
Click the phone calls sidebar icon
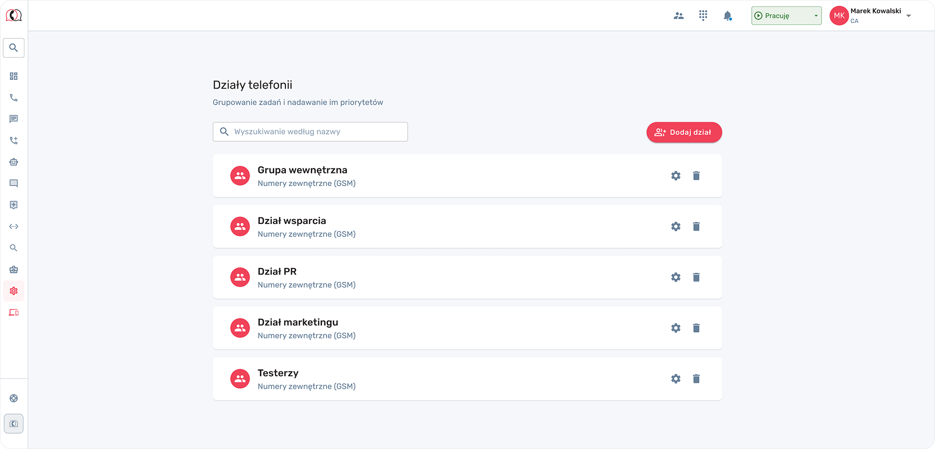pos(14,98)
